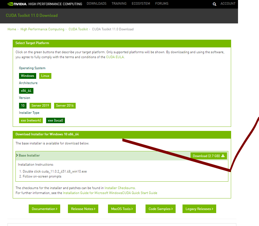The image size is (259, 226).
Task: Click 'The base installer is available' text
Action: (52, 143)
